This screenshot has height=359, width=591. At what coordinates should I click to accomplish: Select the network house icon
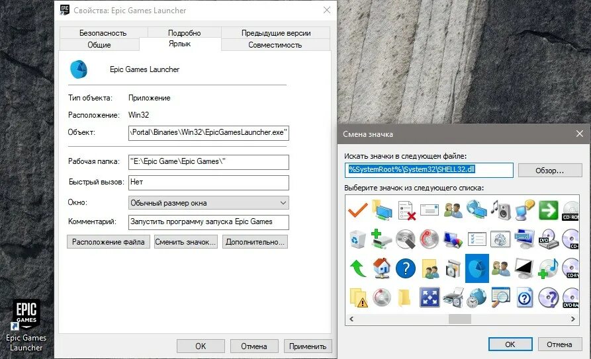[382, 268]
